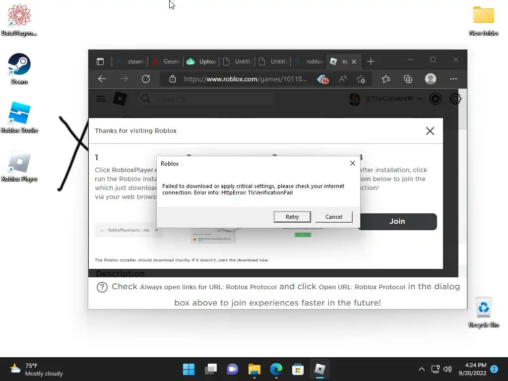508x381 pixels.
Task: Click Retry in the Roblox error dialog
Action: [292, 217]
